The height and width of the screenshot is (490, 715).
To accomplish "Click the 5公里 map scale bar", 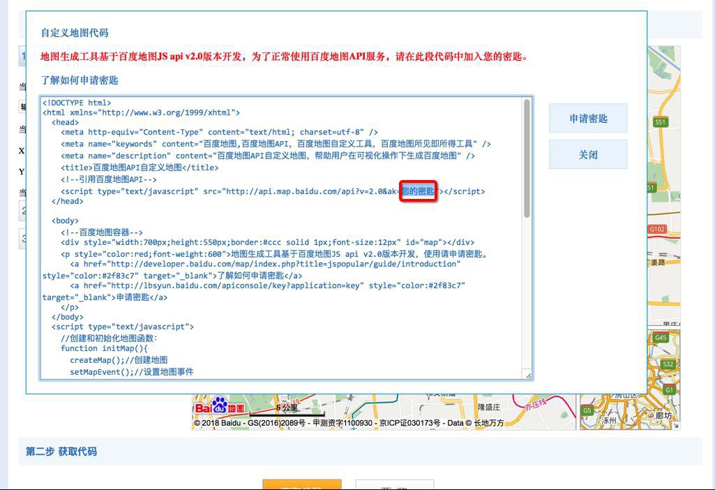I will 287,410.
